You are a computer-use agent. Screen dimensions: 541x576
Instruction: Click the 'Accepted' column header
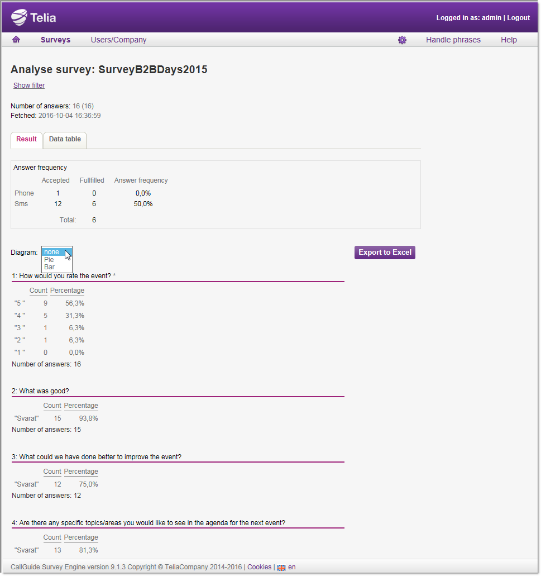click(x=55, y=180)
